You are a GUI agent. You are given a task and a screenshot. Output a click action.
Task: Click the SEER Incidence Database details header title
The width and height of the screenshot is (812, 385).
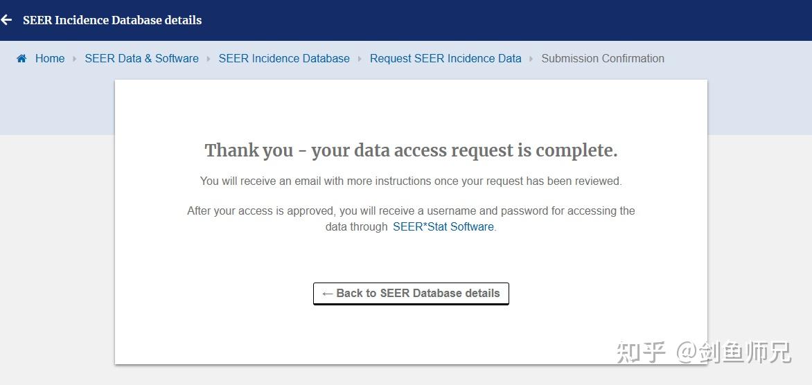pyautogui.click(x=112, y=20)
